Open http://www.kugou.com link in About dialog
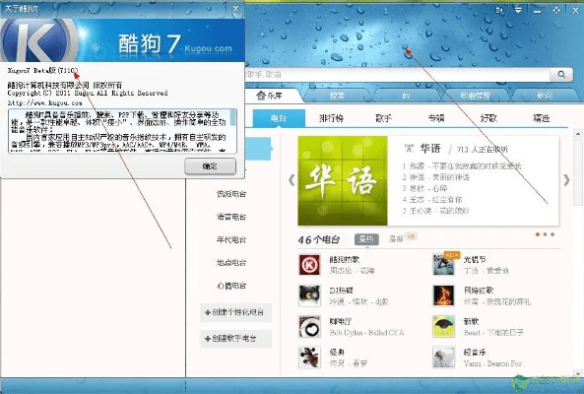The width and height of the screenshot is (584, 394). 44,102
